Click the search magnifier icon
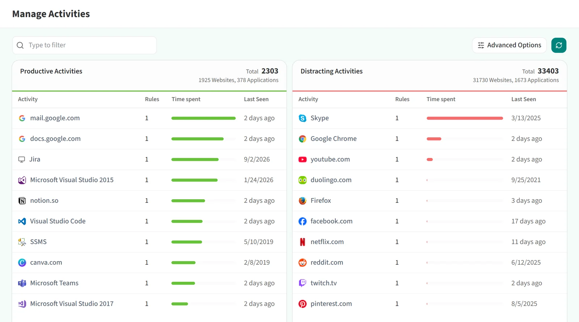Image resolution: width=579 pixels, height=322 pixels. click(20, 45)
